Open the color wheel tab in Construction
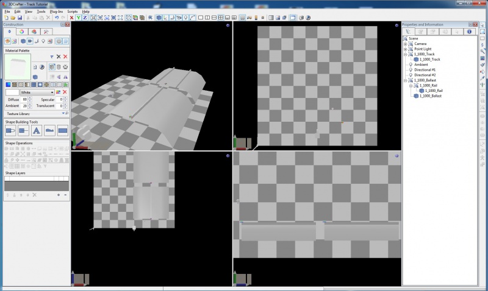Viewport: 488px width, 291px height. (x=21, y=31)
